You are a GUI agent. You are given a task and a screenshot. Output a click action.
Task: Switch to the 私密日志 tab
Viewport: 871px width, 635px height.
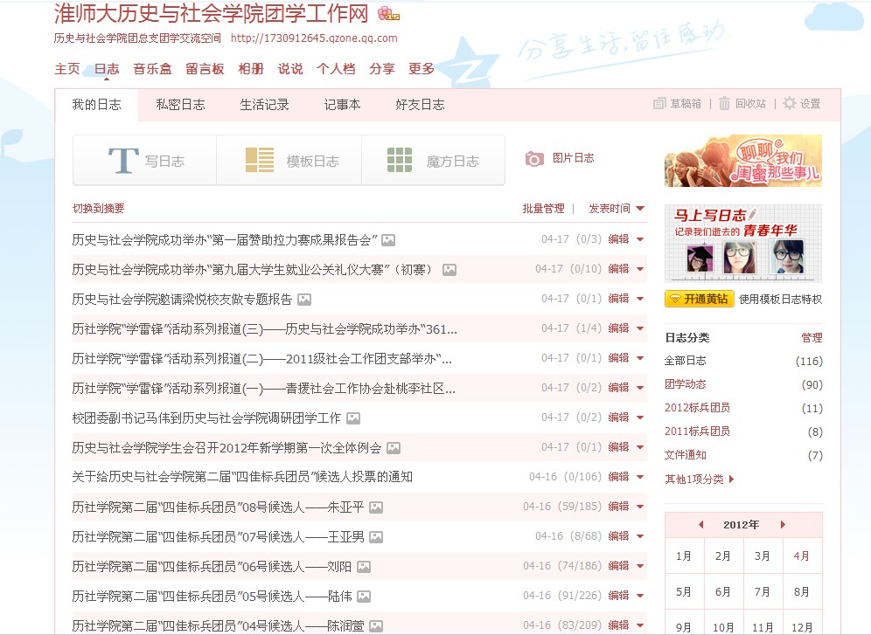click(180, 104)
